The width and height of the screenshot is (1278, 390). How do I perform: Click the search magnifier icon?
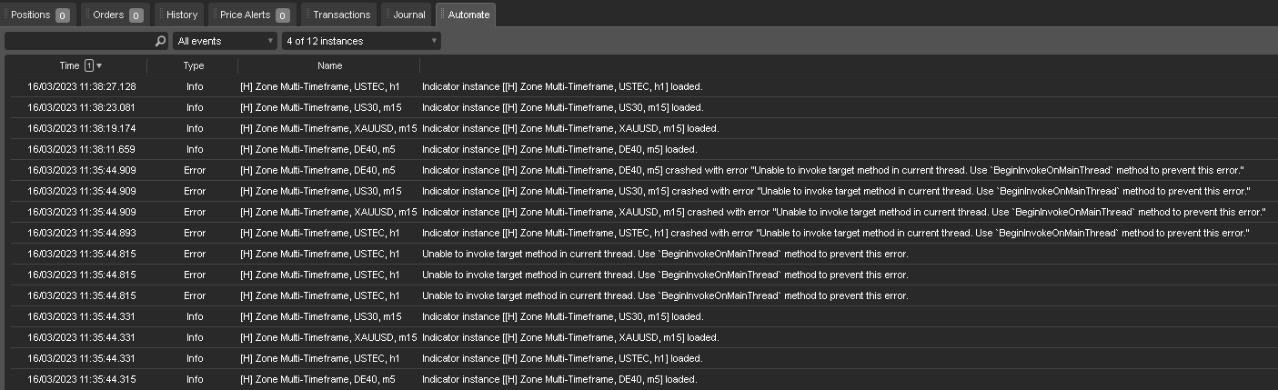[160, 41]
